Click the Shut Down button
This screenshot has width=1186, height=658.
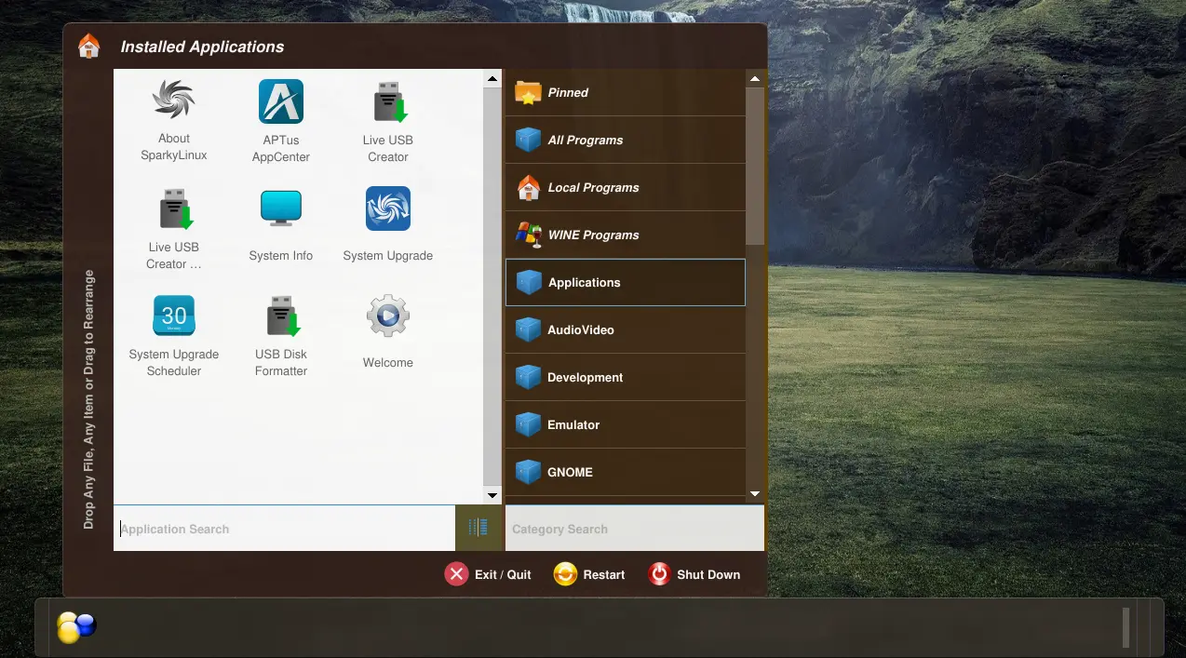[694, 574]
